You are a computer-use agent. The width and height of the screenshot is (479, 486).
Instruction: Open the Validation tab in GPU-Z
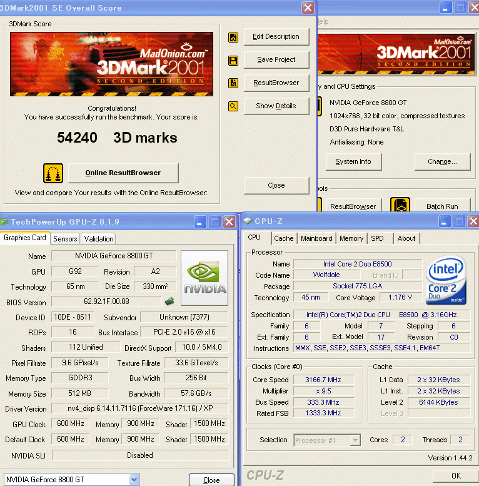point(99,238)
